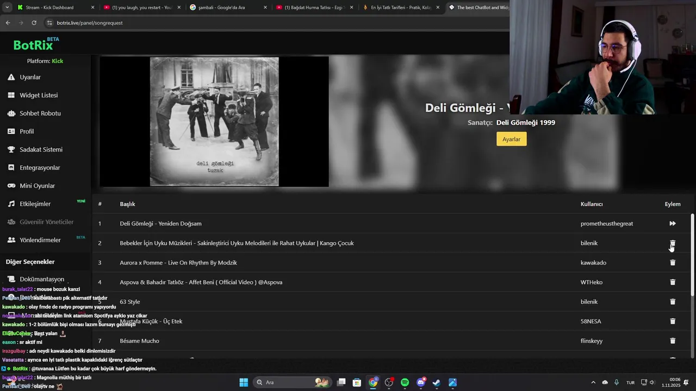Click username kawakado in song list
The width and height of the screenshot is (696, 391).
click(x=593, y=262)
